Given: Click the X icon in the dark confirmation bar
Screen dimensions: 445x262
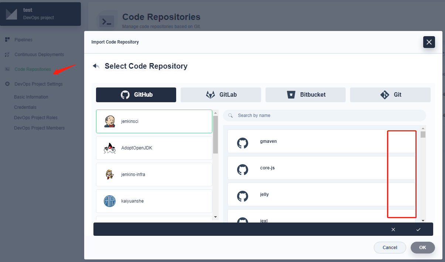Looking at the screenshot, I should pos(393,230).
